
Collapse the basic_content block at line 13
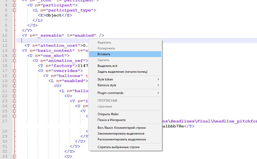pyautogui.click(x=15, y=50)
